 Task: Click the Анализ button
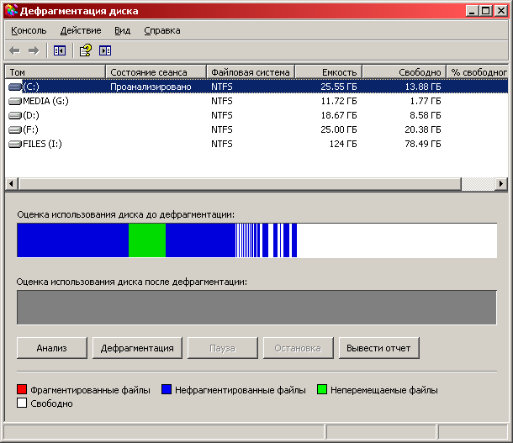coord(51,348)
